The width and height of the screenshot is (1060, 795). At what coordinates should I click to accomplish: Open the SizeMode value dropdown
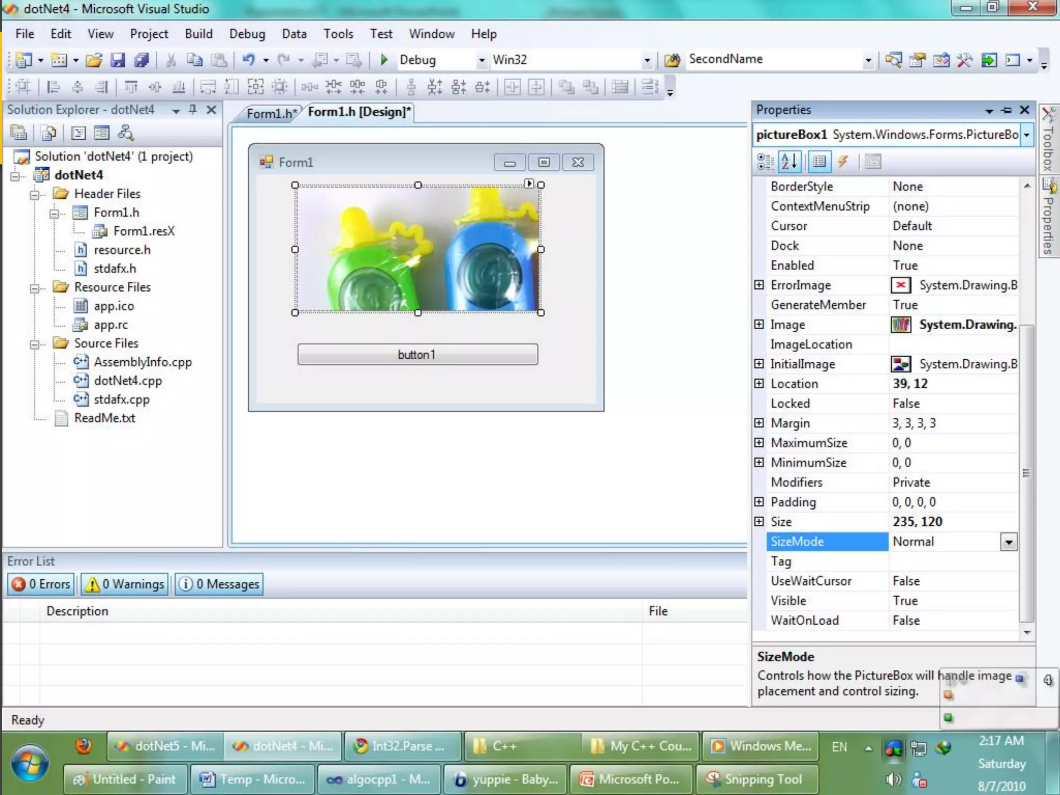[1008, 542]
